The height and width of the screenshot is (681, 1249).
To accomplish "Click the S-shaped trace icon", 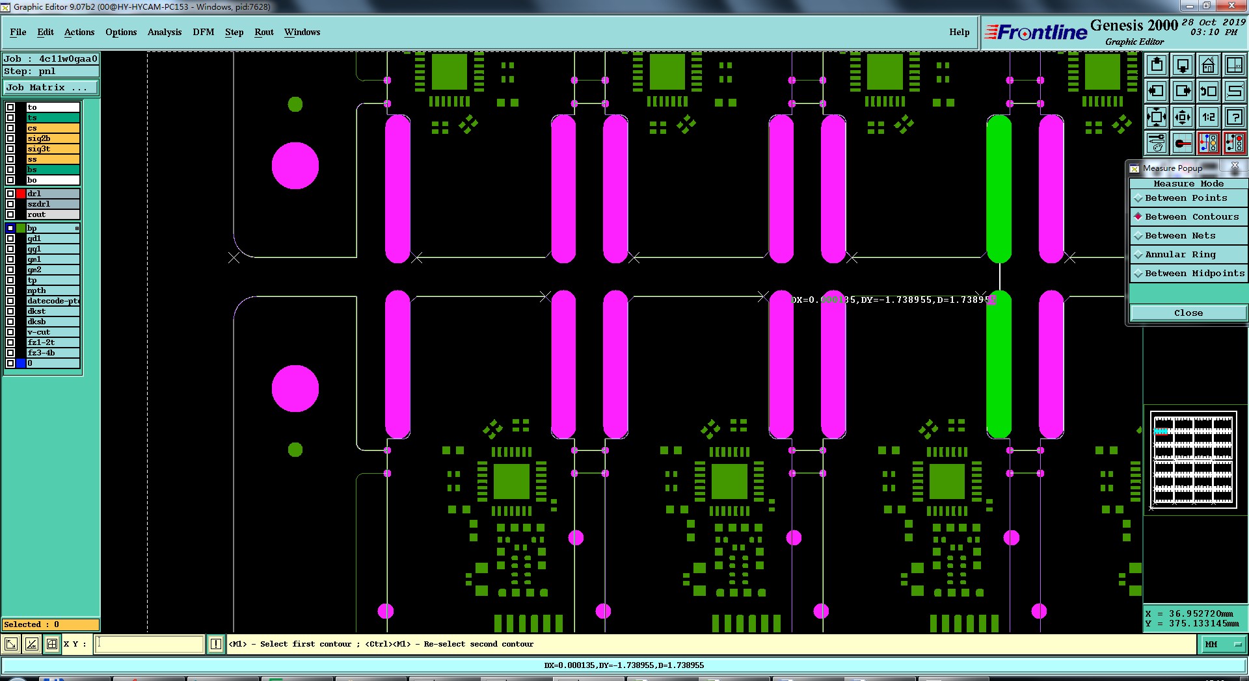I will click(1235, 91).
